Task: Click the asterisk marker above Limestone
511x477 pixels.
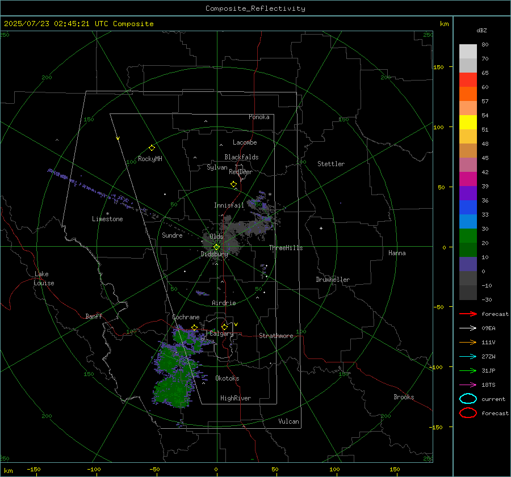Action: tap(107, 214)
